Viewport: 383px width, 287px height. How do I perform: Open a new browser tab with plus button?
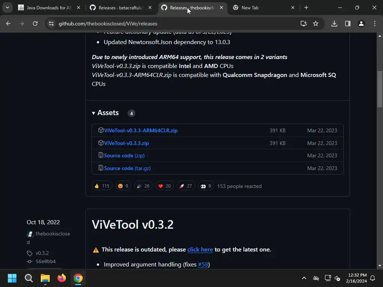306,7
